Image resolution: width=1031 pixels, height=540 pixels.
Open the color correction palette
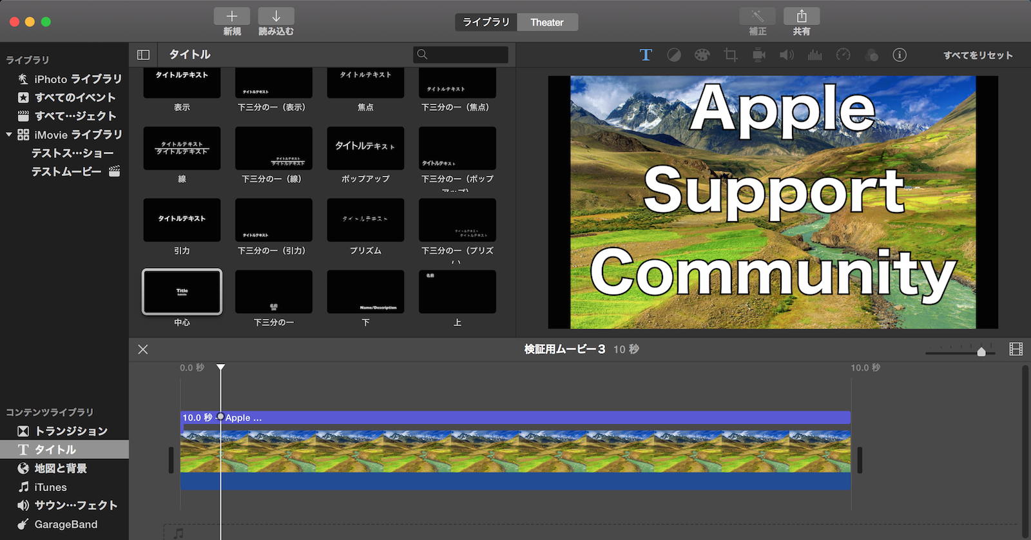point(702,55)
